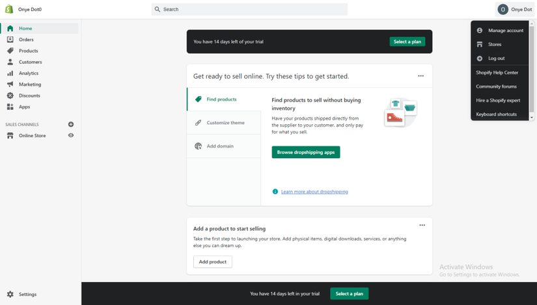Viewport: 537px width, 305px height.
Task: Click scroll-down arrow in account menu
Action: click(532, 118)
